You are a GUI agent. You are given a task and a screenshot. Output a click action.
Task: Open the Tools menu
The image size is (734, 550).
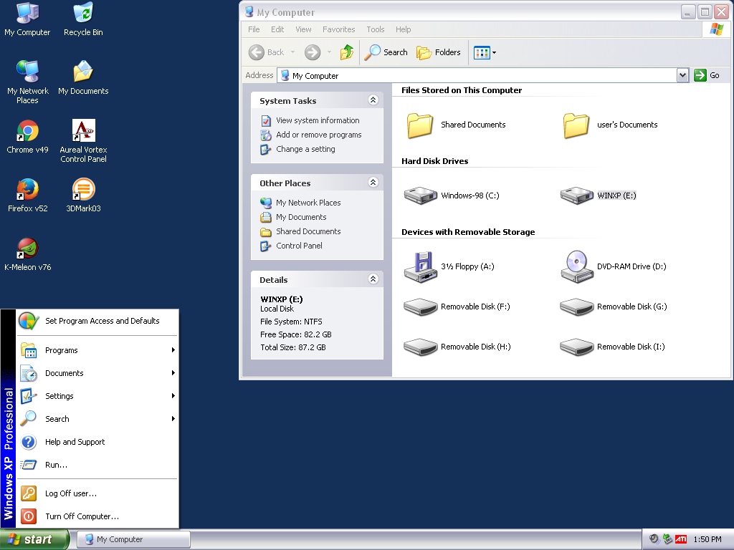pos(376,29)
